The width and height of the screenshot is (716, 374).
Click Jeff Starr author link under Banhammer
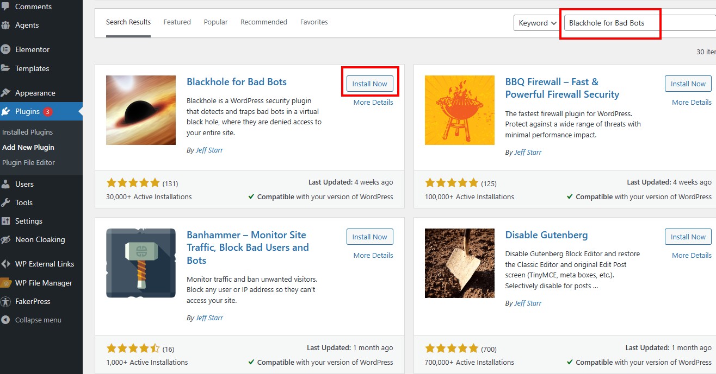pos(209,318)
